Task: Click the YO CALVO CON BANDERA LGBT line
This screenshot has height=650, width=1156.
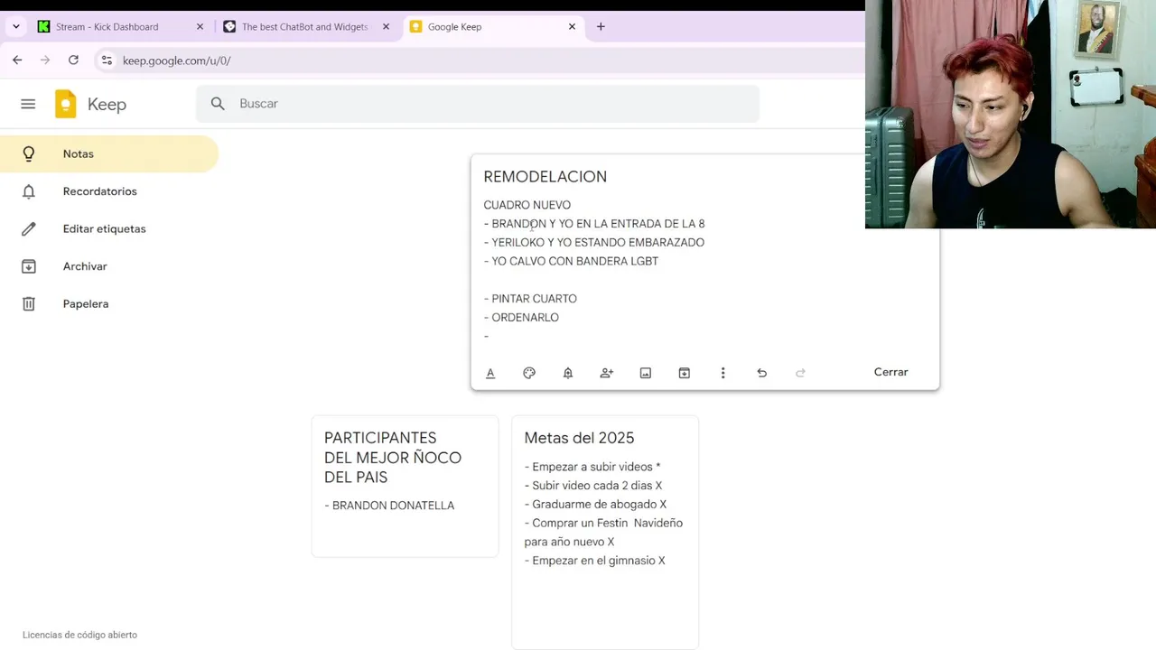Action: point(571,262)
